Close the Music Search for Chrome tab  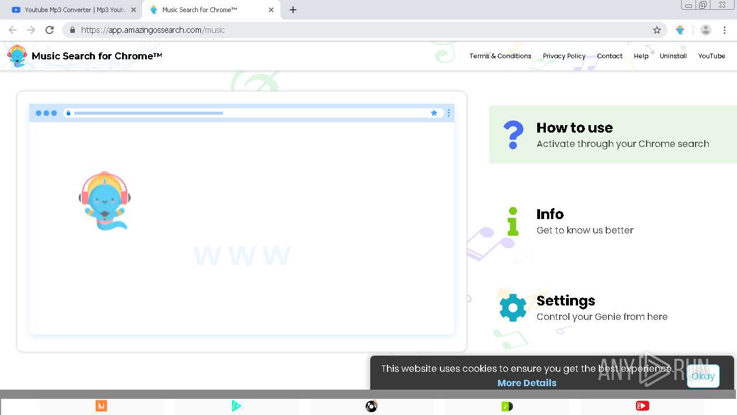(271, 10)
